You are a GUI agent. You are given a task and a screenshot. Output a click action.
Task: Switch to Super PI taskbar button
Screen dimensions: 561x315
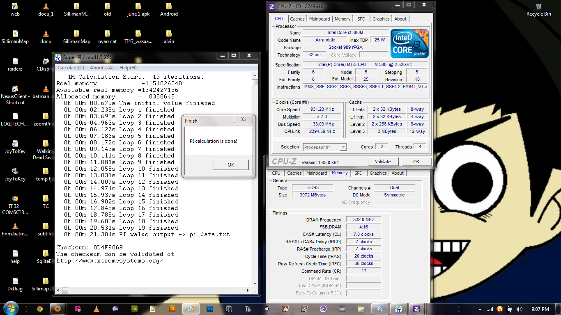coord(399,309)
